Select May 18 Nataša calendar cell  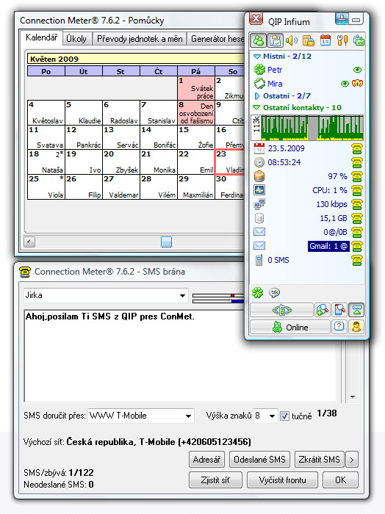pos(46,162)
